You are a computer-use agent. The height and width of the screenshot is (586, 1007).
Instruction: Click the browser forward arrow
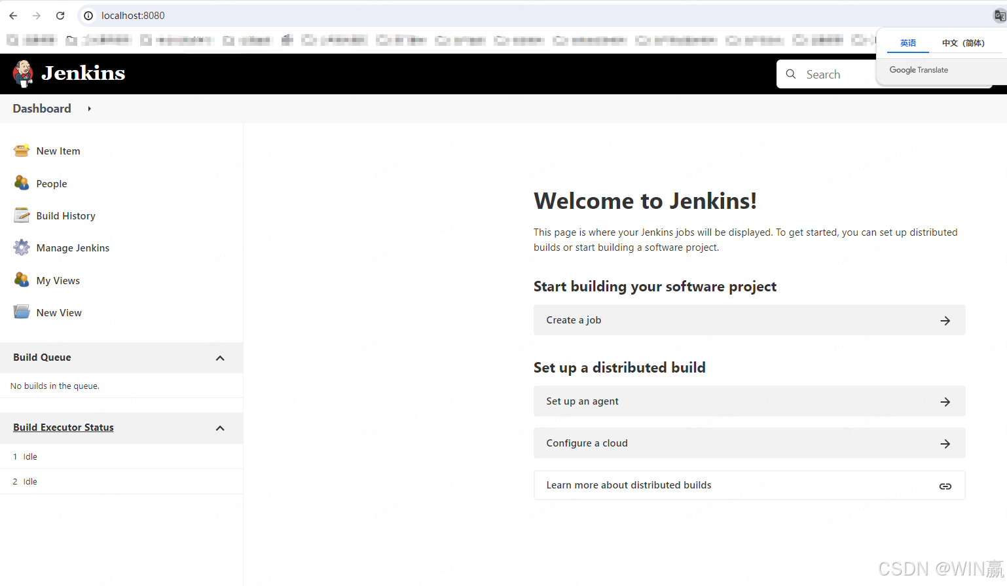click(x=37, y=16)
